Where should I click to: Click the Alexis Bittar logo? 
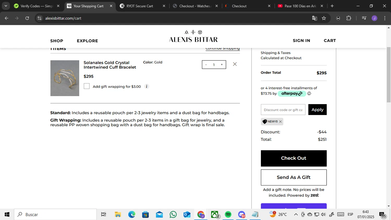click(193, 37)
